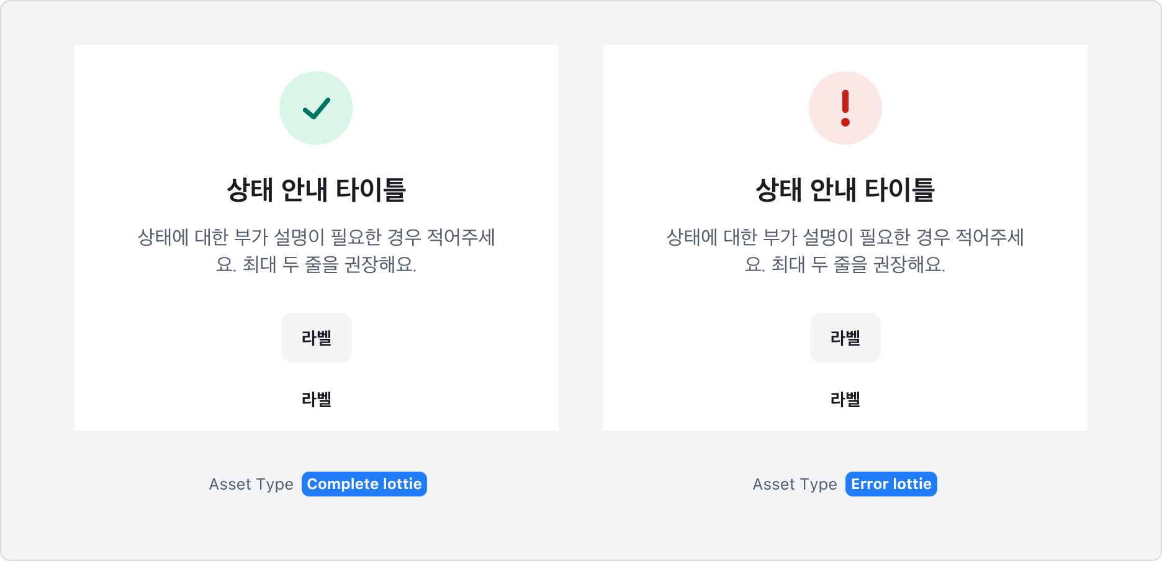
Task: Click the Asset Type label under the left card
Action: (x=251, y=484)
